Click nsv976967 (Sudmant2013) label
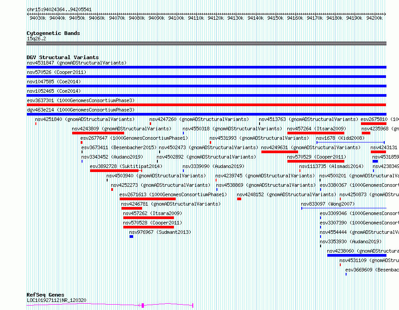Image resolution: width=399 pixels, height=310 pixels. pyautogui.click(x=160, y=232)
